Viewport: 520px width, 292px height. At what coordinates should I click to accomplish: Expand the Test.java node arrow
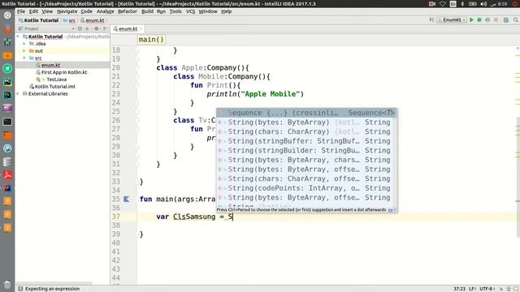(43, 79)
